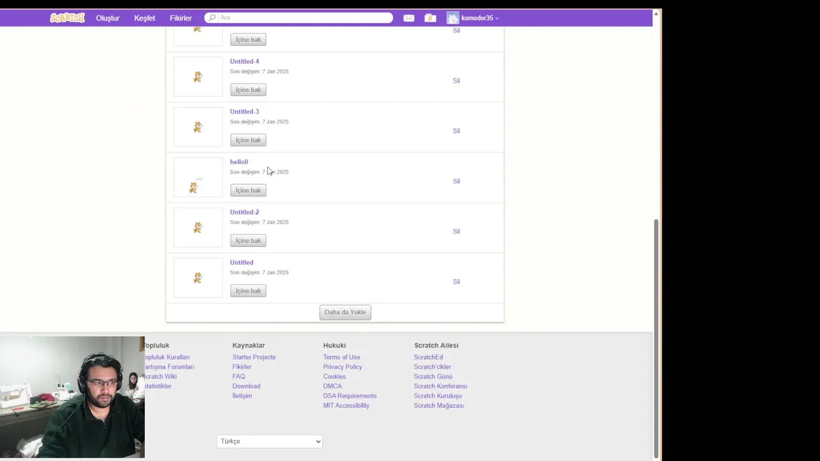Open the DMCA footer link
820x461 pixels.
pos(332,386)
